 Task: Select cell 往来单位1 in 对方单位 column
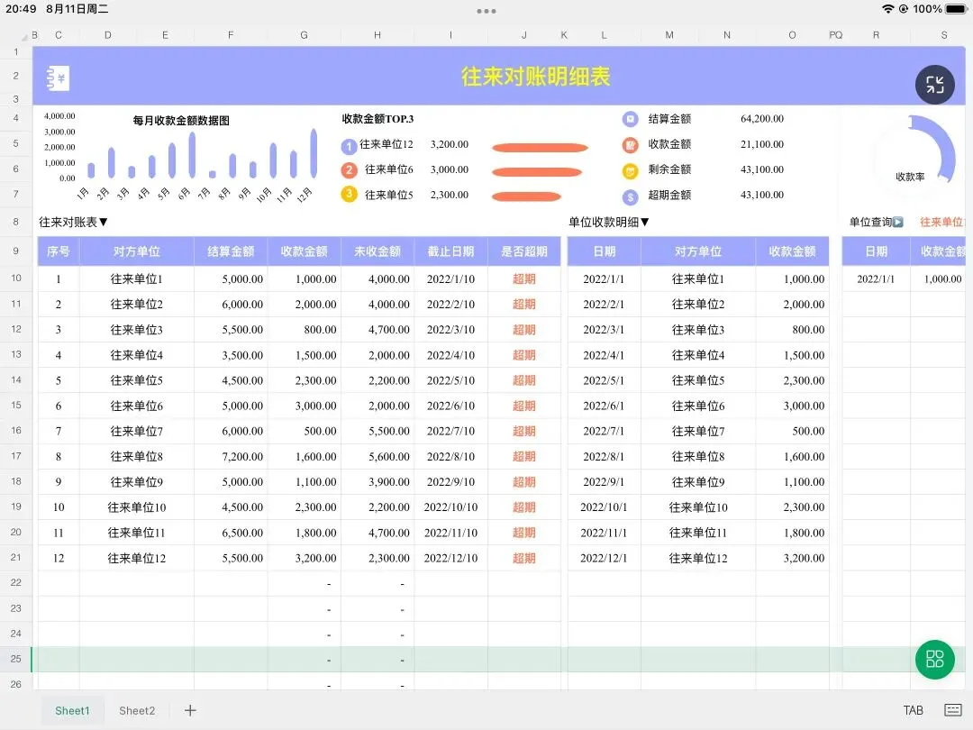(137, 279)
